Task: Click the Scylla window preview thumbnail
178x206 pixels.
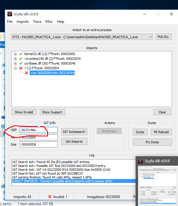Action: pos(157,186)
